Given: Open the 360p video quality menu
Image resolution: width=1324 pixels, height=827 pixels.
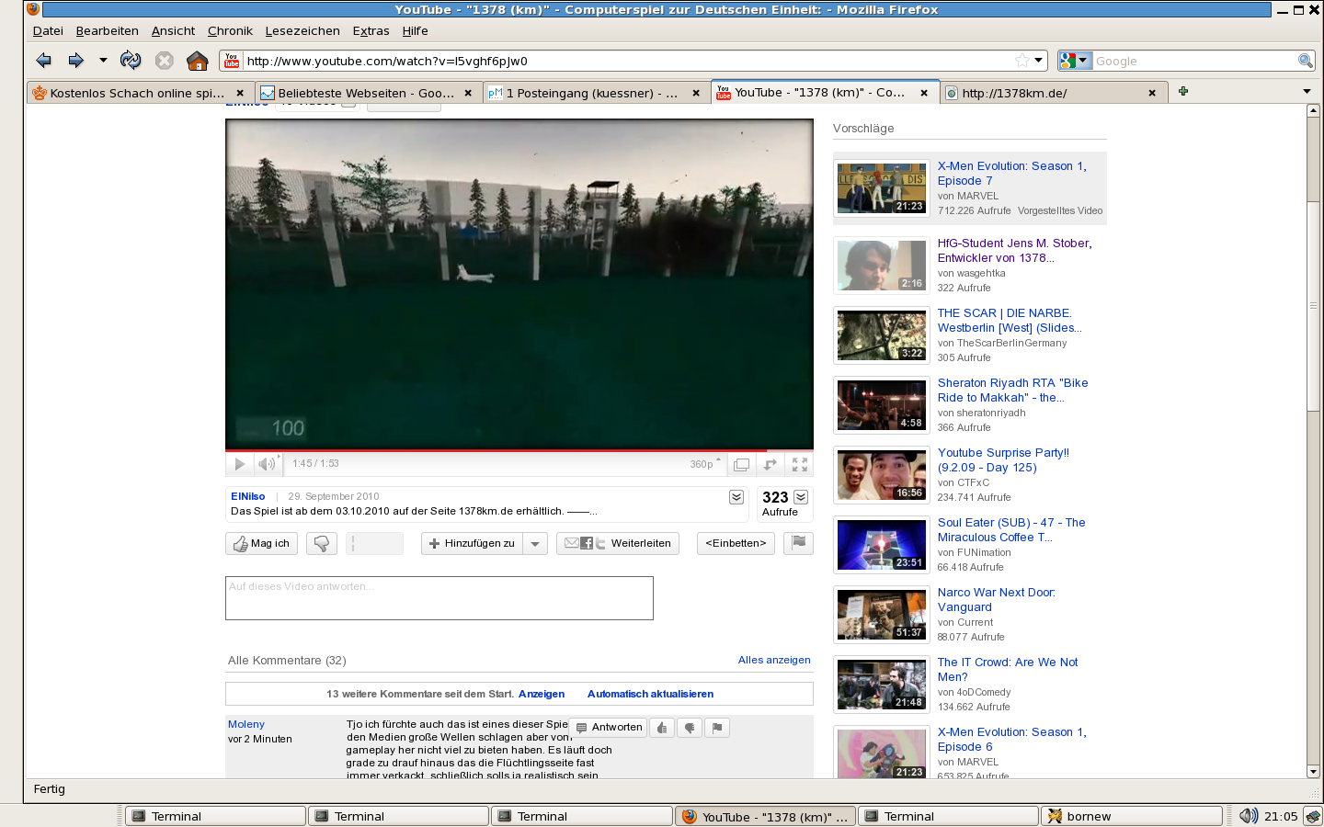Looking at the screenshot, I should pos(705,464).
